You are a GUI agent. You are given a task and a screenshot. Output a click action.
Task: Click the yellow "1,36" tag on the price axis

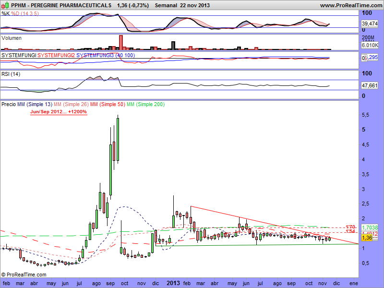pos(367,238)
